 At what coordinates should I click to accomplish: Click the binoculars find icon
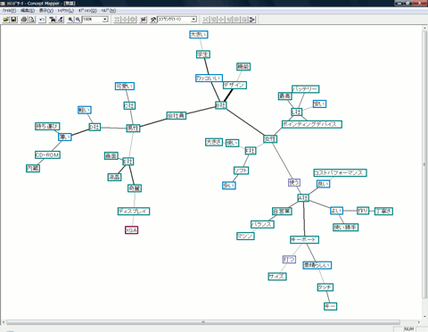53,20
